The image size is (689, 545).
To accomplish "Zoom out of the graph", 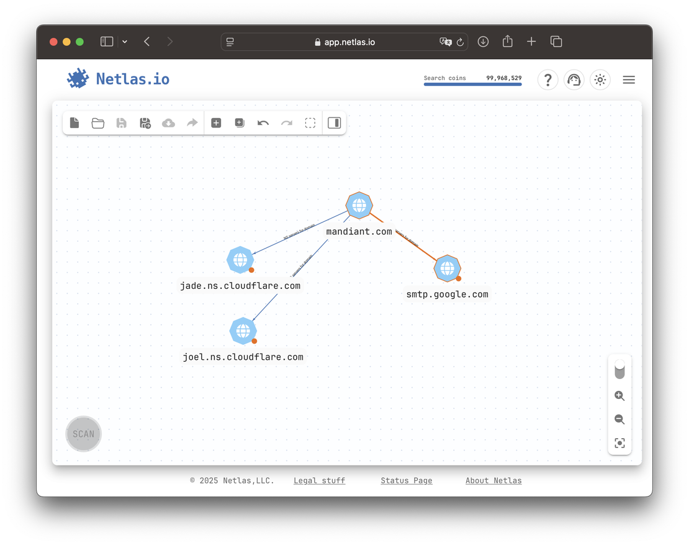I will point(619,419).
